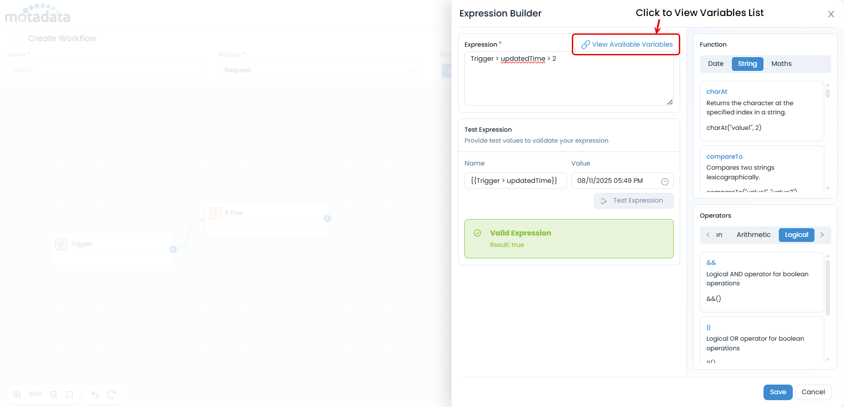Click the fit-to-screen canvas icon
Viewport: 844px width, 407px height.
70,394
